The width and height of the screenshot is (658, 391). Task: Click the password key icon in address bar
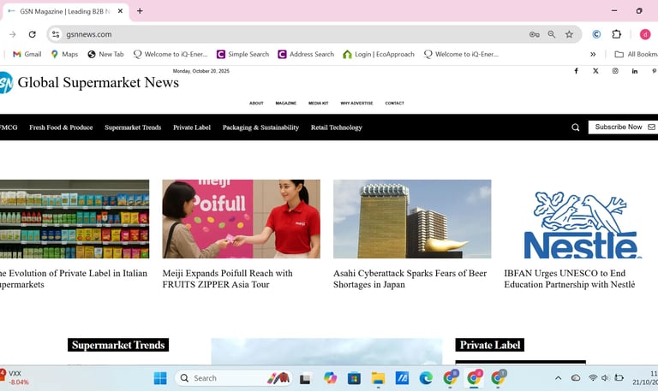coord(535,34)
